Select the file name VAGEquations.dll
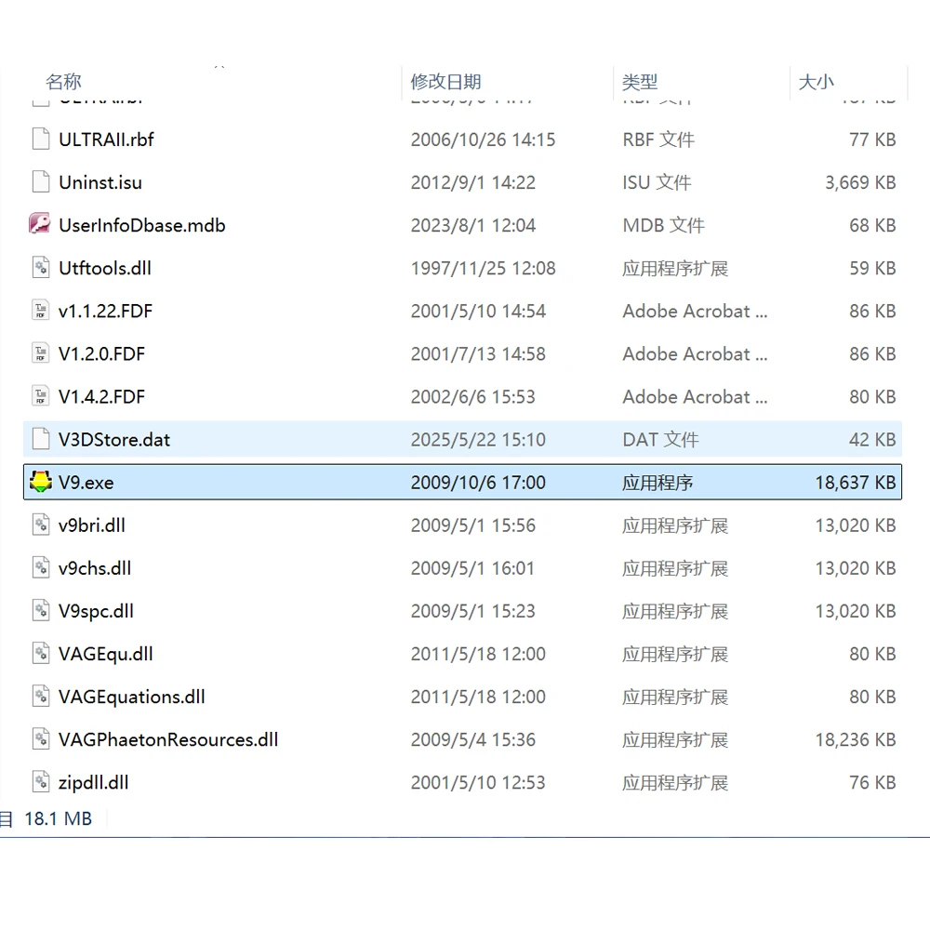Viewport: 930px width, 930px height. pos(132,697)
